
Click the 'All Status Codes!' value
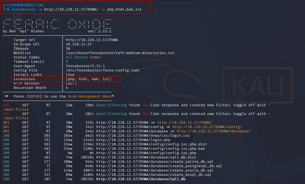(x=84, y=57)
